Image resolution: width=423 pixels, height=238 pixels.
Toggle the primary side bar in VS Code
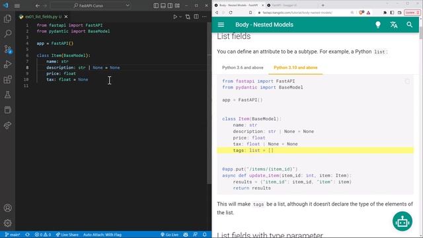tap(156, 6)
